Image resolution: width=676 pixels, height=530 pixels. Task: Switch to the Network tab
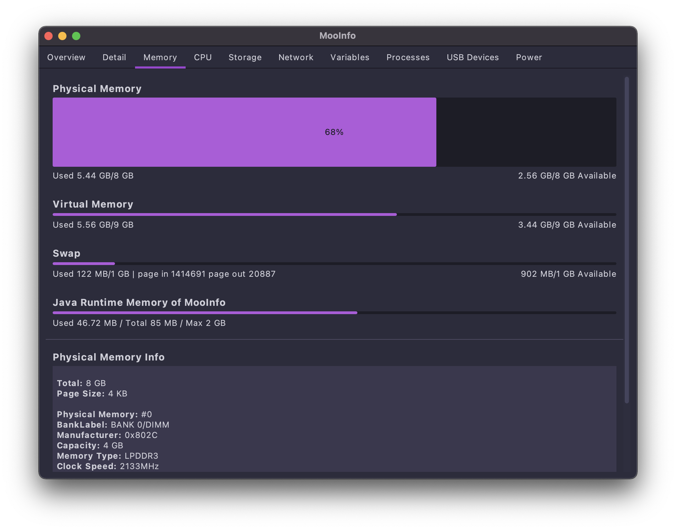click(x=296, y=57)
